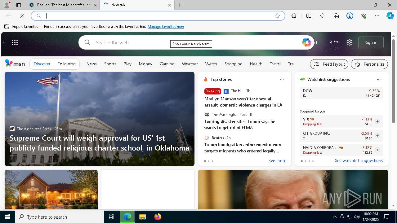Open the Travel category
The image size is (397, 223).
pos(275,64)
